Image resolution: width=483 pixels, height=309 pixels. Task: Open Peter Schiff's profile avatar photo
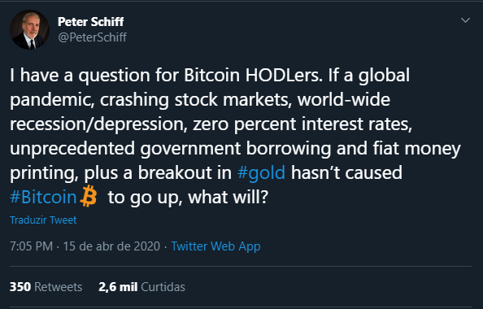[x=29, y=29]
